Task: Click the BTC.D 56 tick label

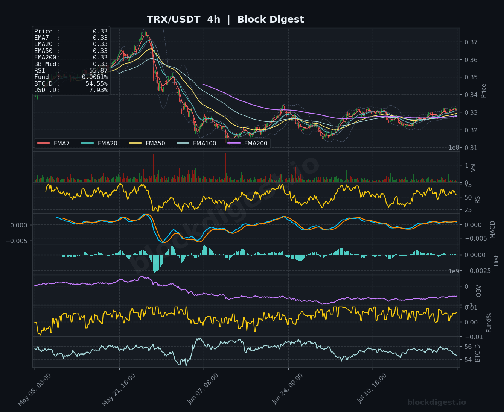Action: (468, 347)
